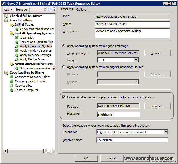Select the Apply Windows Settings step
Screen dimensions: 178x164
tap(36, 51)
